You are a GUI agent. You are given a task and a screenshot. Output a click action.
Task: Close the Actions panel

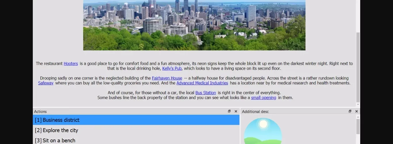click(236, 111)
